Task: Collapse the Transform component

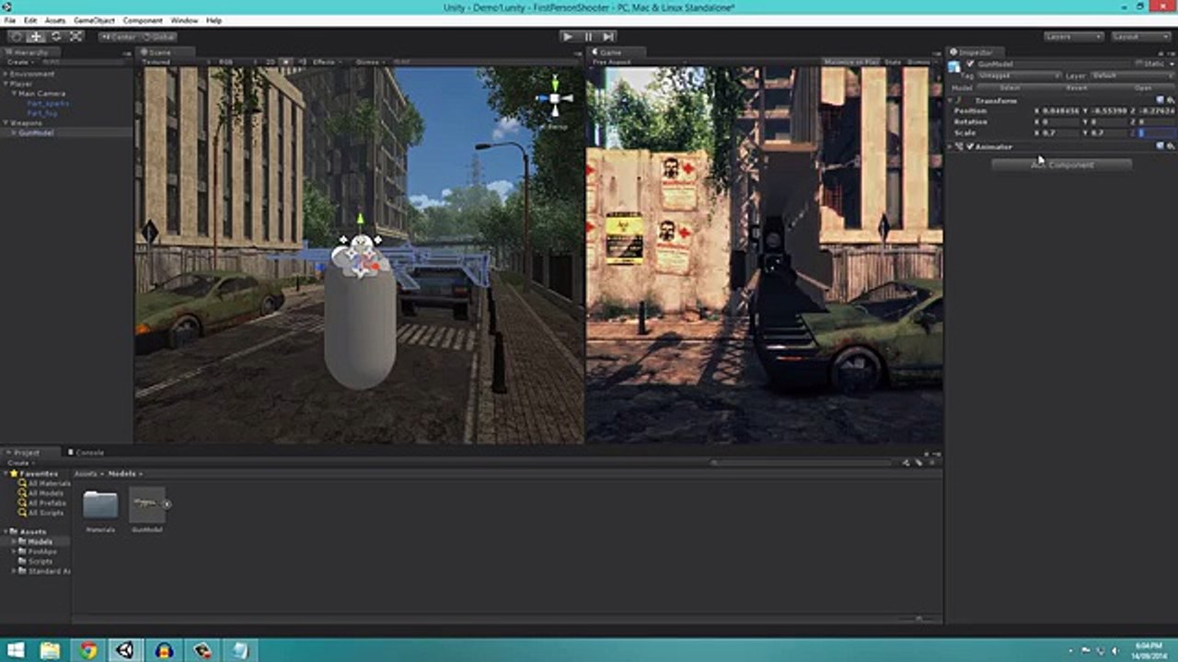Action: pos(952,100)
